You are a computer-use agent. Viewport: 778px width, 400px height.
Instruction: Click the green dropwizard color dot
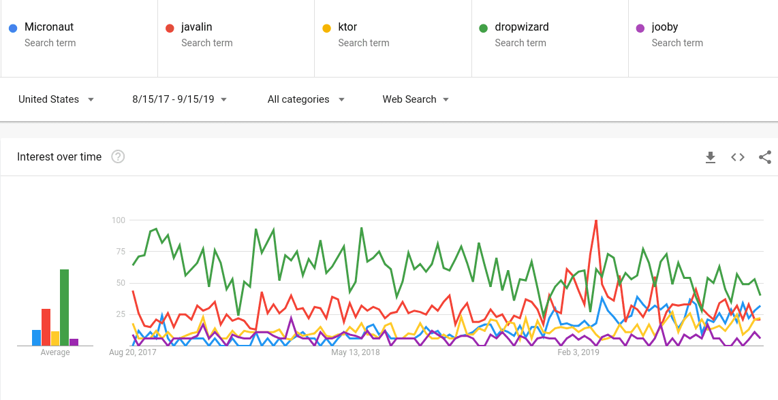pos(483,28)
